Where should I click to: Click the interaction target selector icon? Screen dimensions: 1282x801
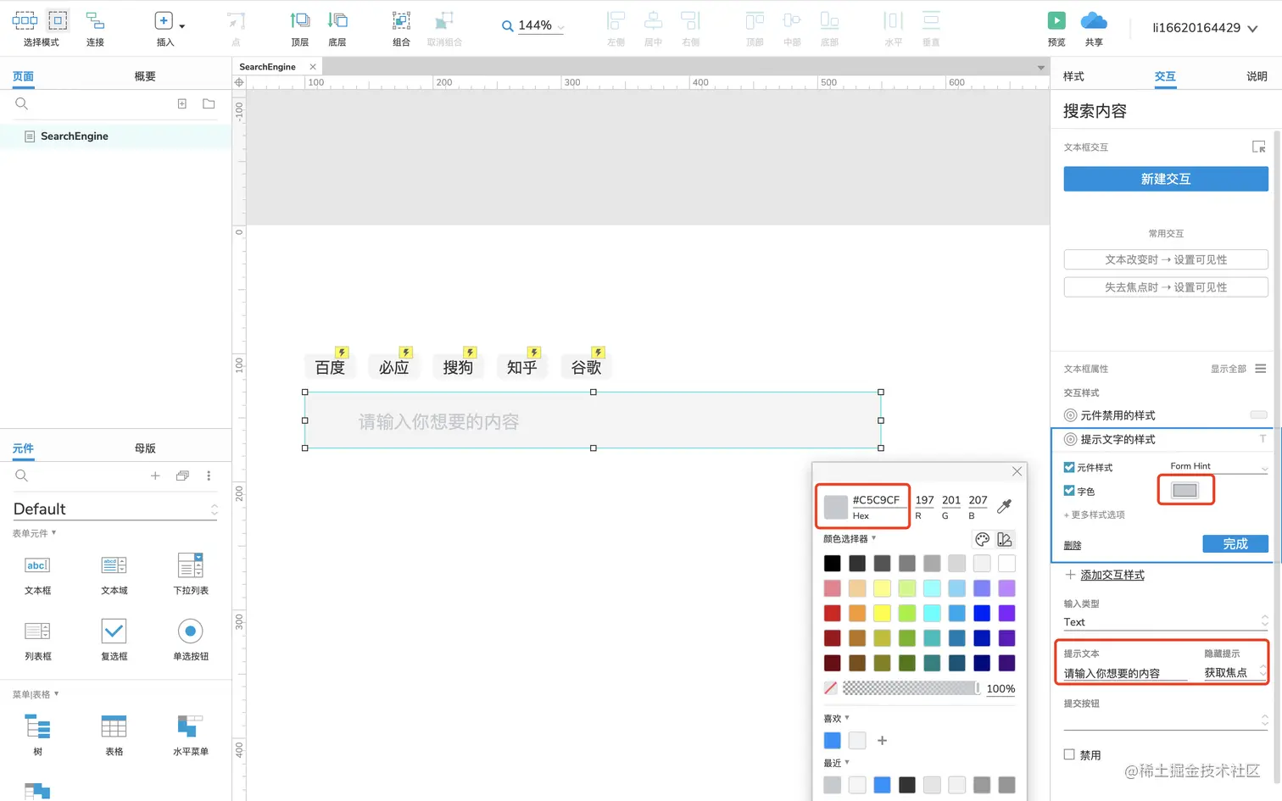1259,147
